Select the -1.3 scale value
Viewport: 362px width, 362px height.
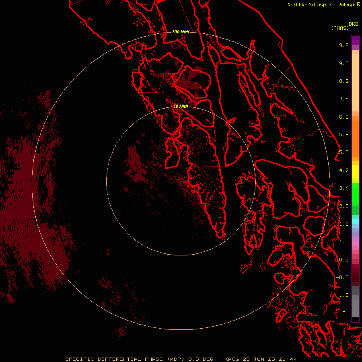coord(342,295)
